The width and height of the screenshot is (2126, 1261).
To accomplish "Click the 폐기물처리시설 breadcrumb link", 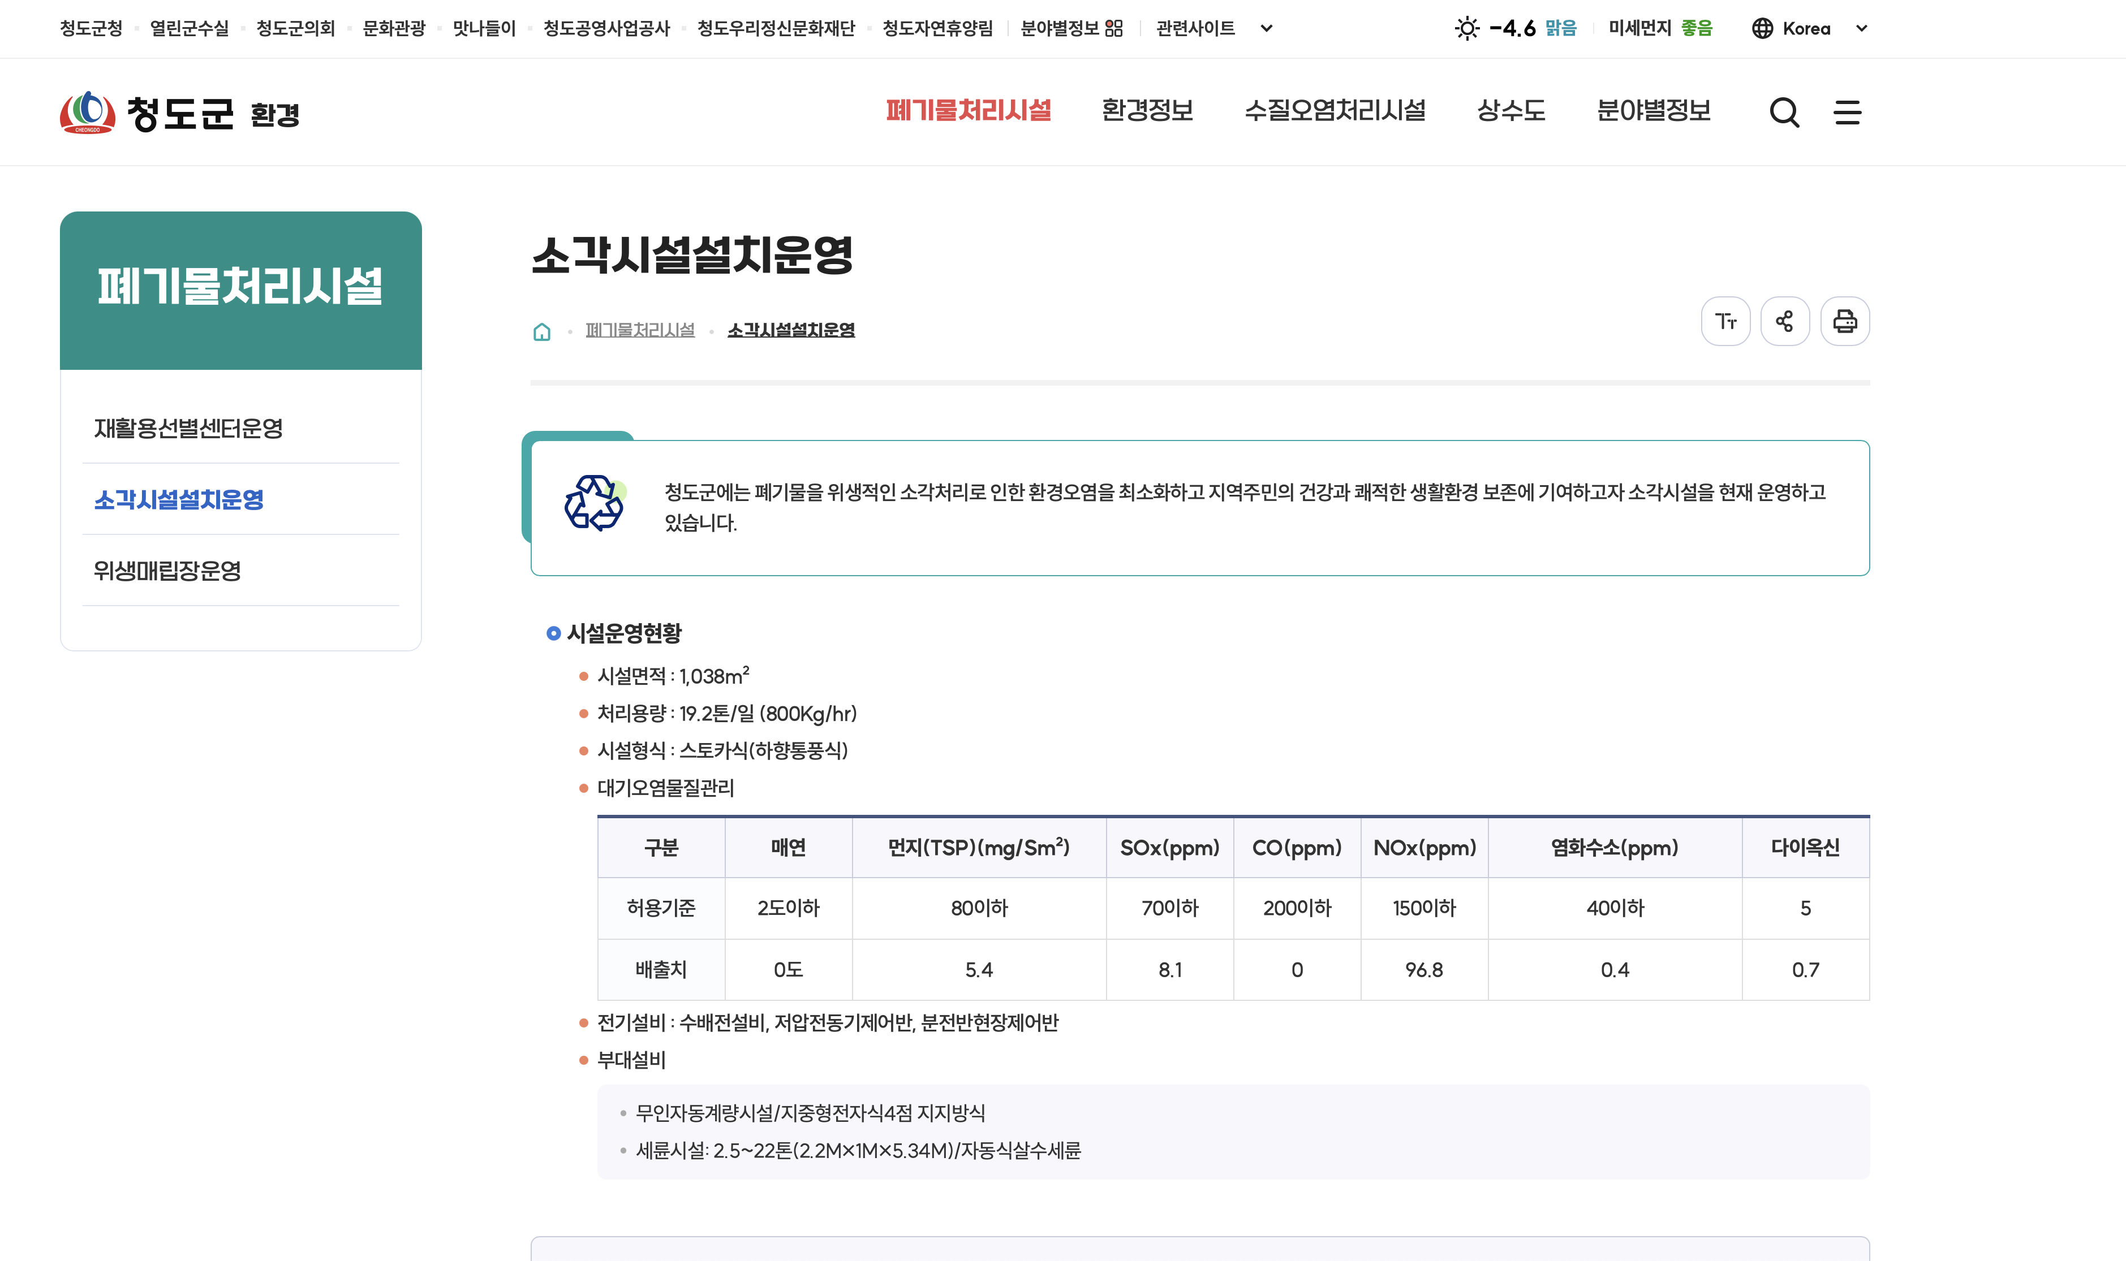I will pyautogui.click(x=639, y=330).
